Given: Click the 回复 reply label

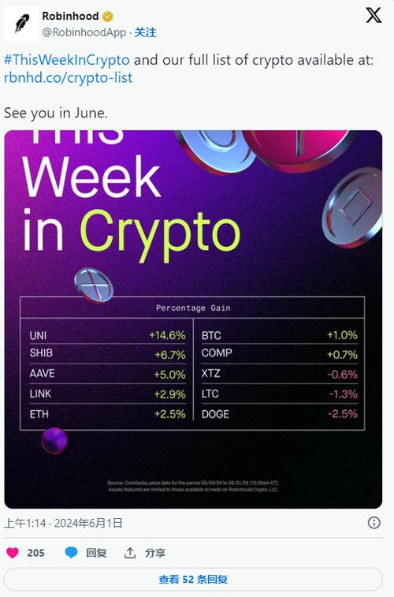Looking at the screenshot, I should (x=96, y=553).
